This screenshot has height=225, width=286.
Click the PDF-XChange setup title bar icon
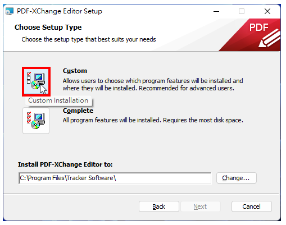click(x=10, y=11)
